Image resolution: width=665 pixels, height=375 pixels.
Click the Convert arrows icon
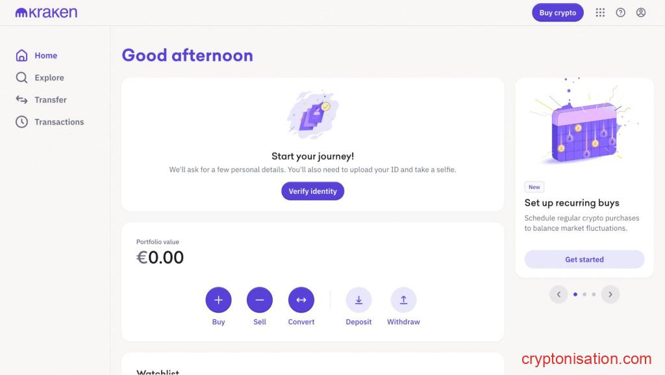[x=301, y=300]
